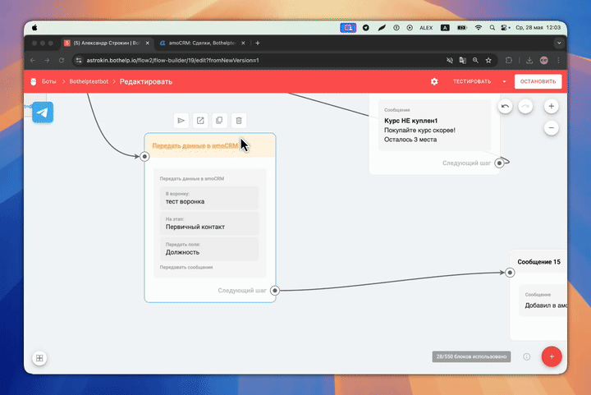Screen dimensions: 591x395
Task: Select Сообщение 15 input connector
Action: click(x=510, y=273)
